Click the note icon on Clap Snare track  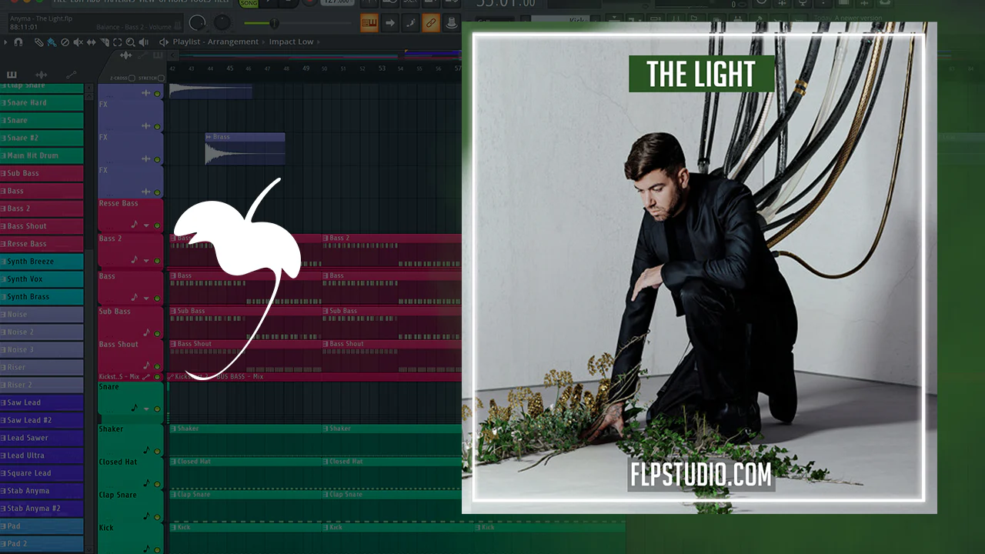(x=146, y=516)
